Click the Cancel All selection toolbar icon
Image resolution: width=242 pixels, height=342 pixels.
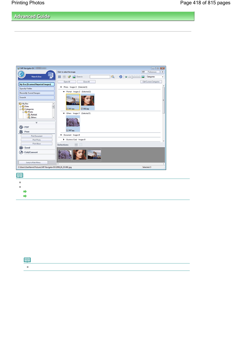click(x=64, y=77)
